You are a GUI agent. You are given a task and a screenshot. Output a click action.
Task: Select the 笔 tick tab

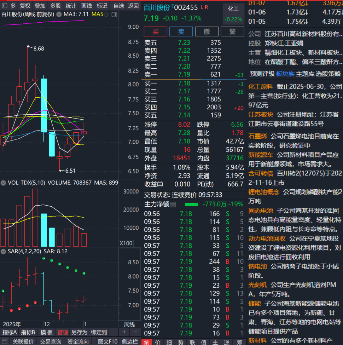pyautogui.click(x=146, y=342)
